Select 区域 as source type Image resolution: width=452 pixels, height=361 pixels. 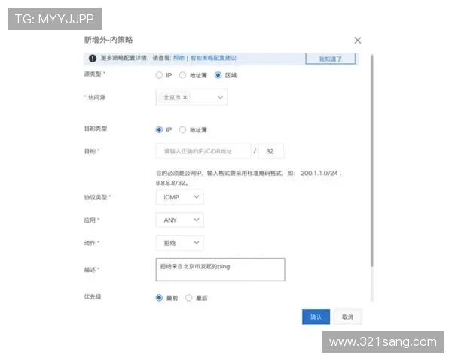218,75
